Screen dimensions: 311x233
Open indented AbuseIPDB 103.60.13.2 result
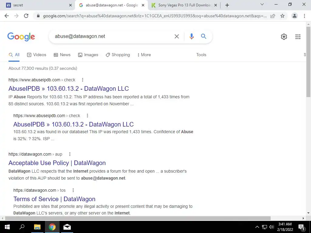click(73, 124)
